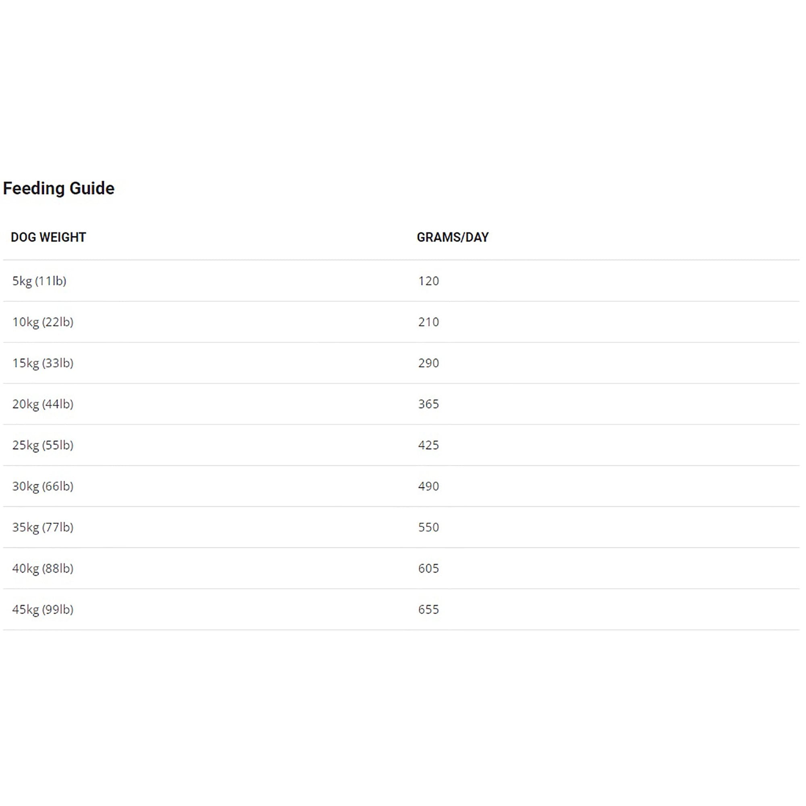Image resolution: width=806 pixels, height=806 pixels.
Task: Select the 5kg (11lb) weight cell
Action: point(39,281)
